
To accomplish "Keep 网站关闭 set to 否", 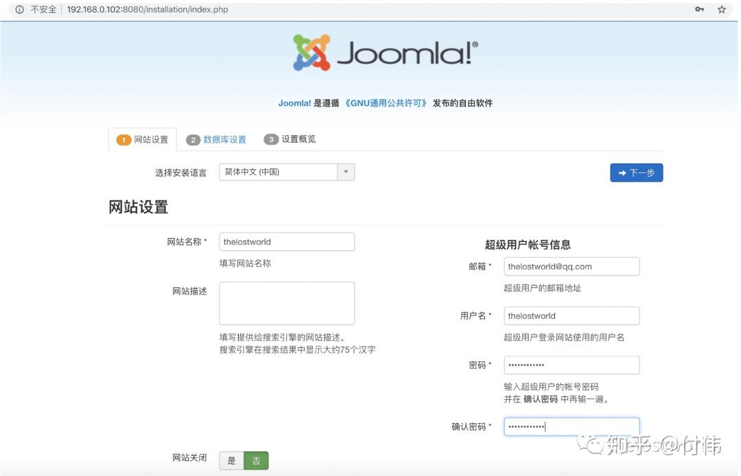I will (255, 460).
